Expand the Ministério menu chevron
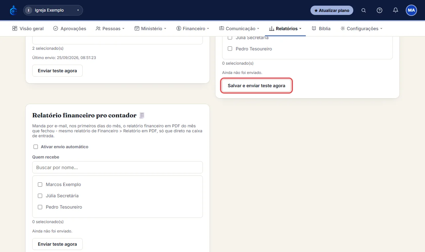The height and width of the screenshot is (252, 425). coord(165,29)
